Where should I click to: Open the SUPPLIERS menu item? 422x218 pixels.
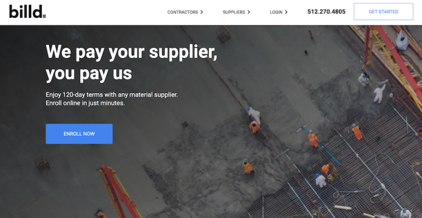point(233,12)
